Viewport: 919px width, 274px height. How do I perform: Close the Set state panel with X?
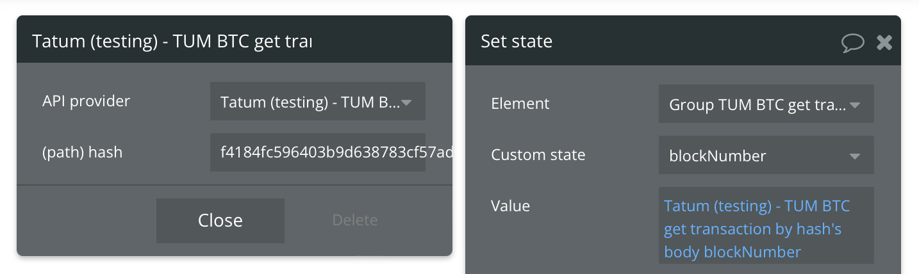click(x=884, y=42)
